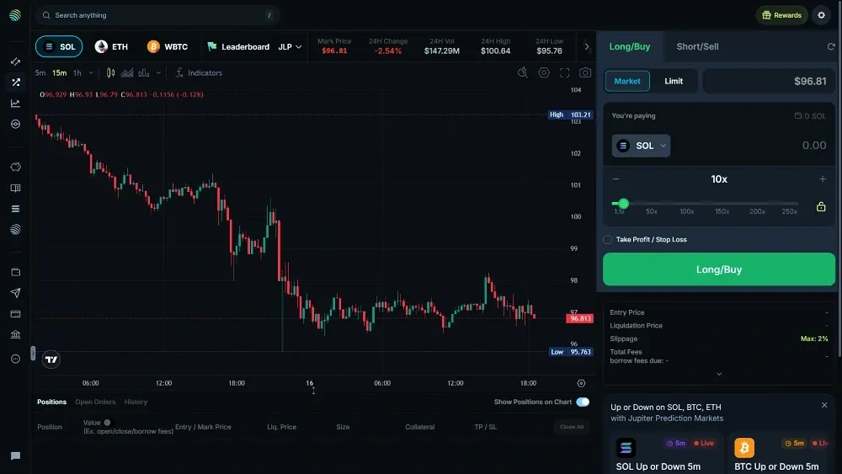The width and height of the screenshot is (842, 474).
Task: Click the 0.00 paying amount field
Action: (x=814, y=146)
